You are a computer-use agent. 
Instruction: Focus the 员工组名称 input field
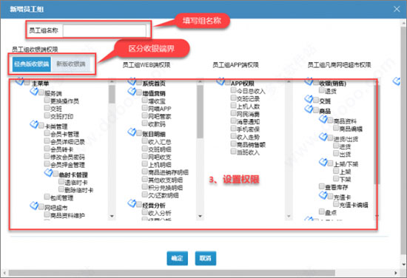[104, 31]
